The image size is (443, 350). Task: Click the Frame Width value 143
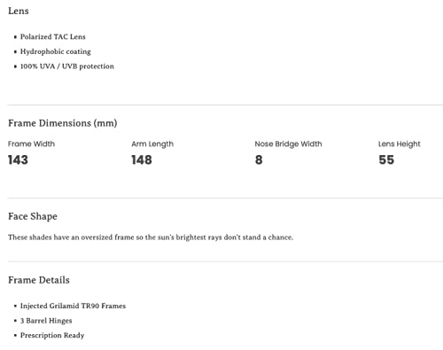(18, 159)
